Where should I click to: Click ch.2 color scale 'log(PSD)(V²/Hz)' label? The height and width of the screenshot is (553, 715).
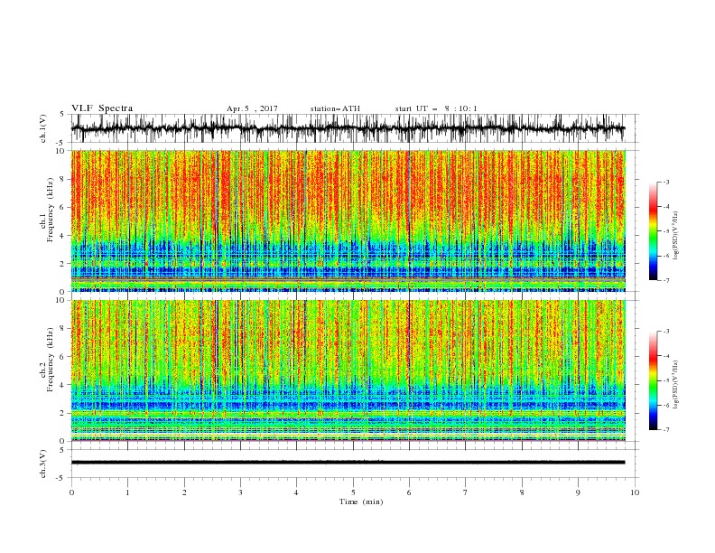pos(676,385)
